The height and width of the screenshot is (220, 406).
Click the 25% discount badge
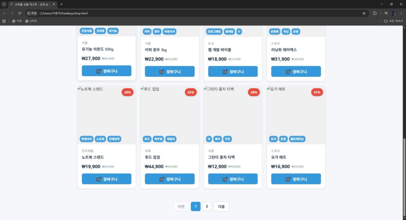[191, 92]
